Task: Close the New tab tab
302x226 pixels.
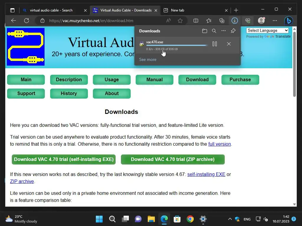Action: pos(226,10)
